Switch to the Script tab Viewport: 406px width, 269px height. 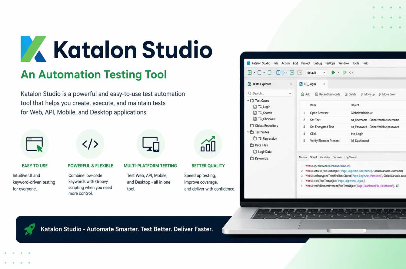click(x=314, y=157)
